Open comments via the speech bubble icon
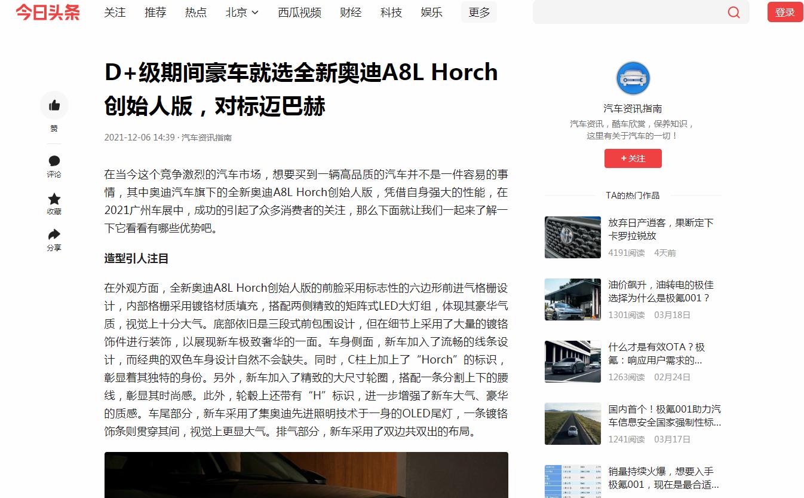 54,161
